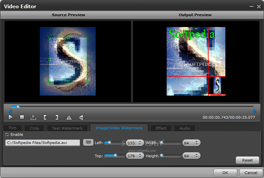Image resolution: width=264 pixels, height=178 pixels.
Task: Click the top-right crop handle in Source Preview
Action: point(87,38)
